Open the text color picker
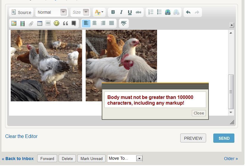 point(99,12)
